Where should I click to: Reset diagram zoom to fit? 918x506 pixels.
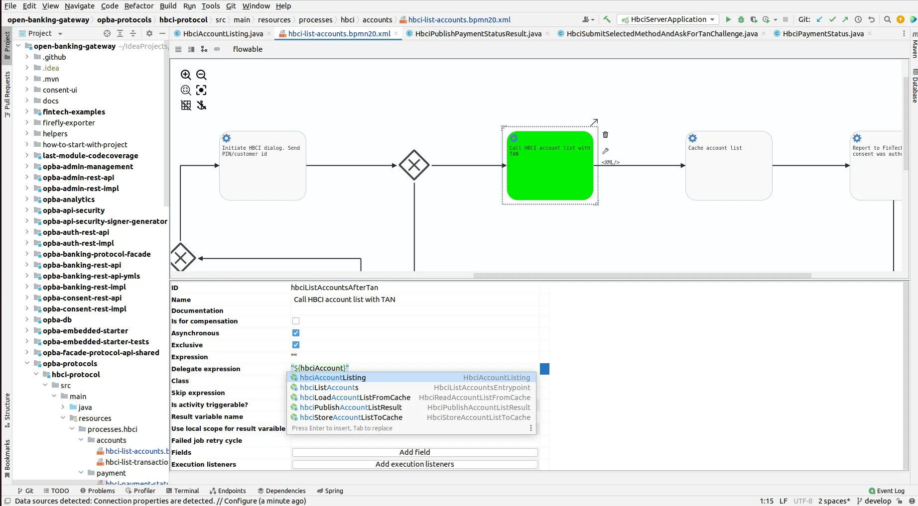coord(186,90)
